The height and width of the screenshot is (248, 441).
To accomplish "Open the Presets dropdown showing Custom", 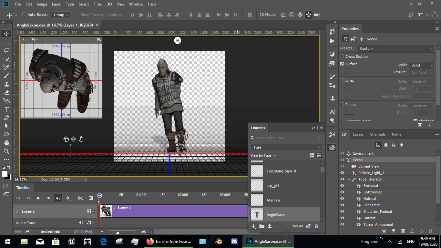I will coord(396,48).
